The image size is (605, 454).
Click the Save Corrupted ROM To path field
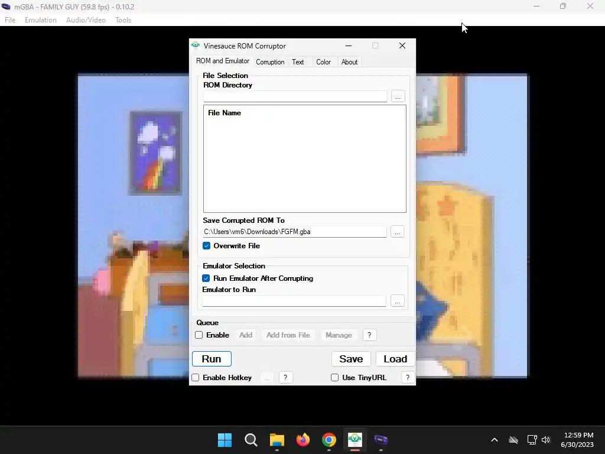295,232
